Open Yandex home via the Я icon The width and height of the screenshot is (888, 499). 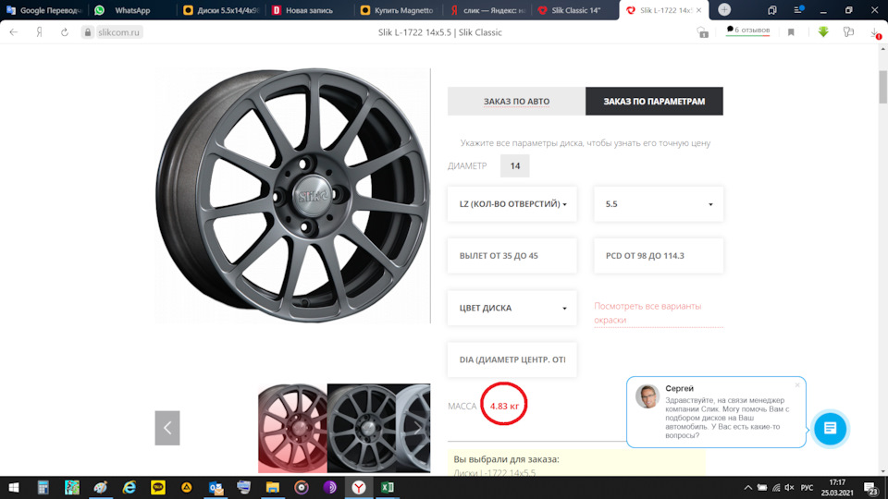pyautogui.click(x=39, y=32)
